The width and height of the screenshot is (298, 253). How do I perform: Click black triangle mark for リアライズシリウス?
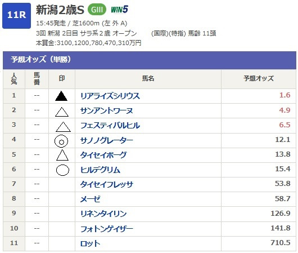pyautogui.click(x=61, y=96)
